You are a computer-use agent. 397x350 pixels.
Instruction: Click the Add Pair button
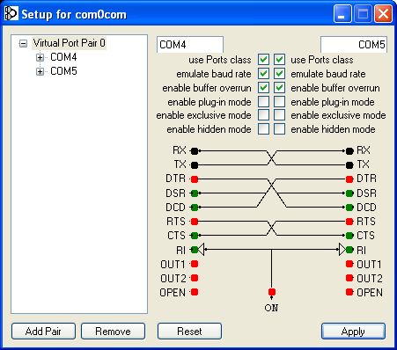coord(43,332)
